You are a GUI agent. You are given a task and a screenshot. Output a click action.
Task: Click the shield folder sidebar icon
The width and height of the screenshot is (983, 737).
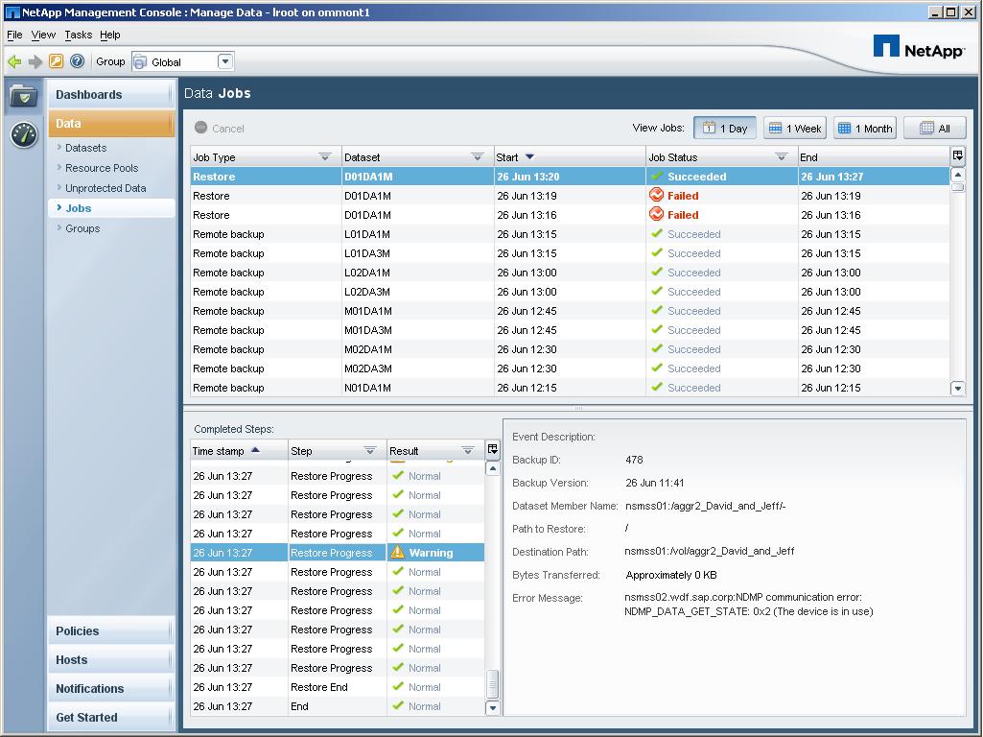24,96
